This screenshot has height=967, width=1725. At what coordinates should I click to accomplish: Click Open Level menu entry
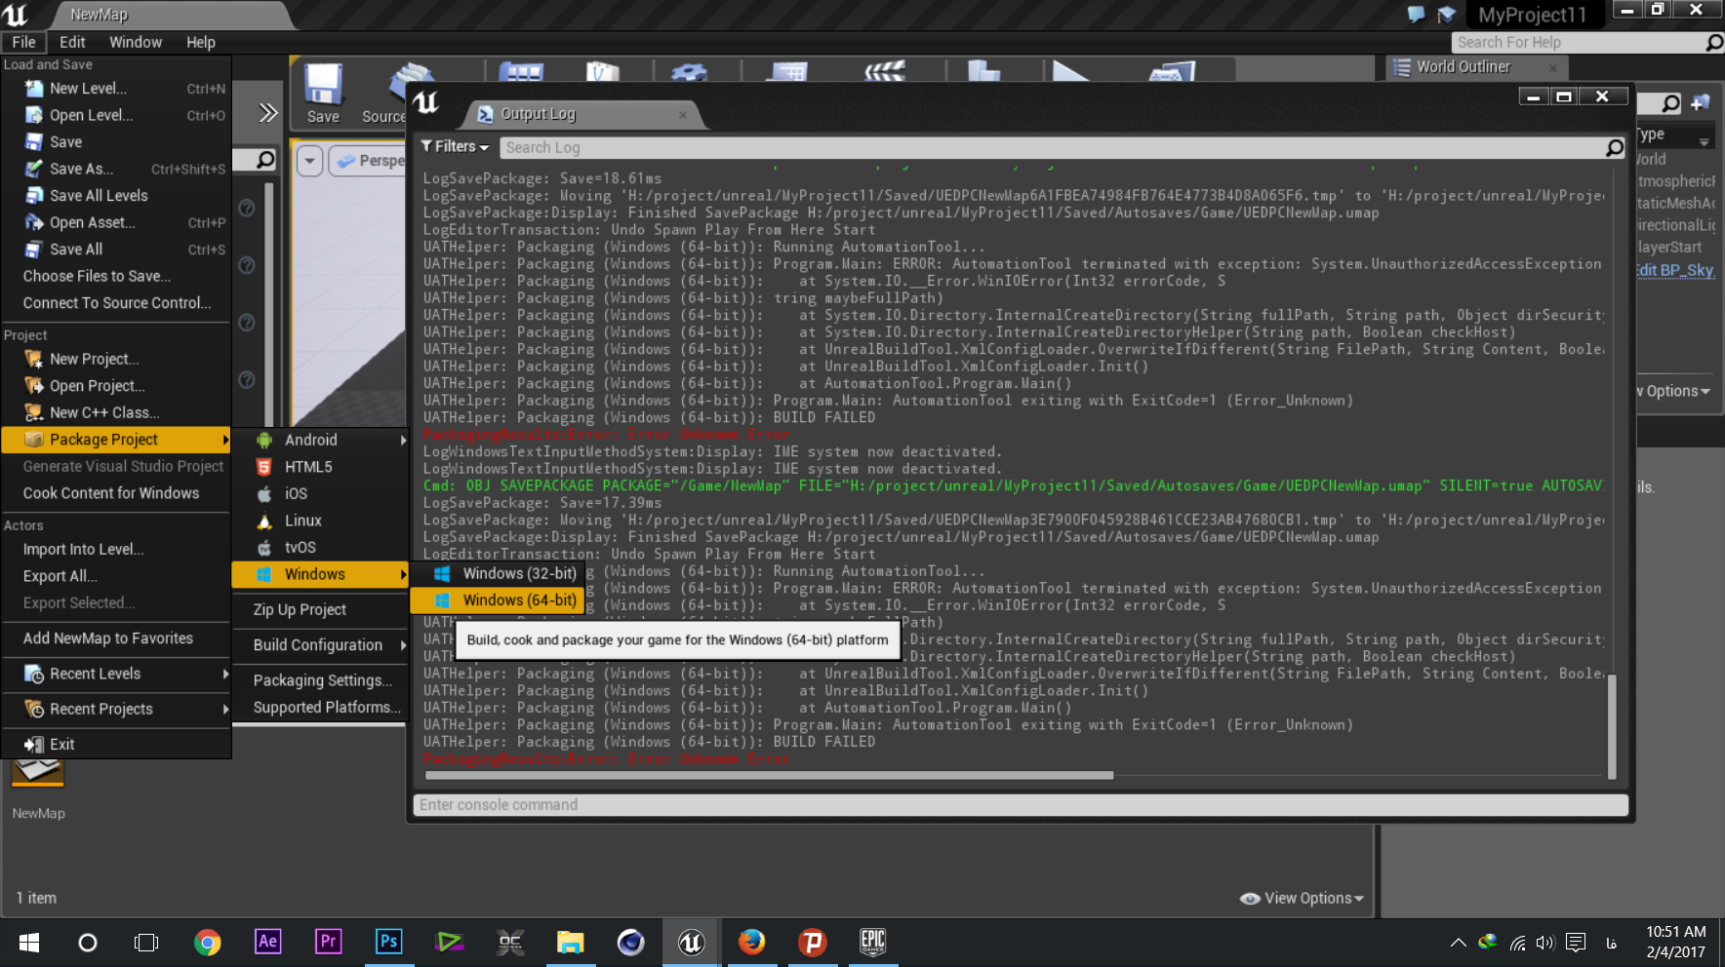[x=116, y=115]
